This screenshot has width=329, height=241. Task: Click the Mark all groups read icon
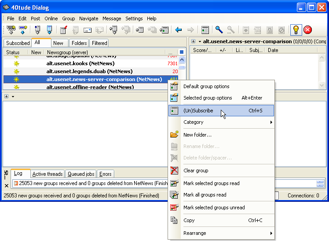tap(174, 195)
